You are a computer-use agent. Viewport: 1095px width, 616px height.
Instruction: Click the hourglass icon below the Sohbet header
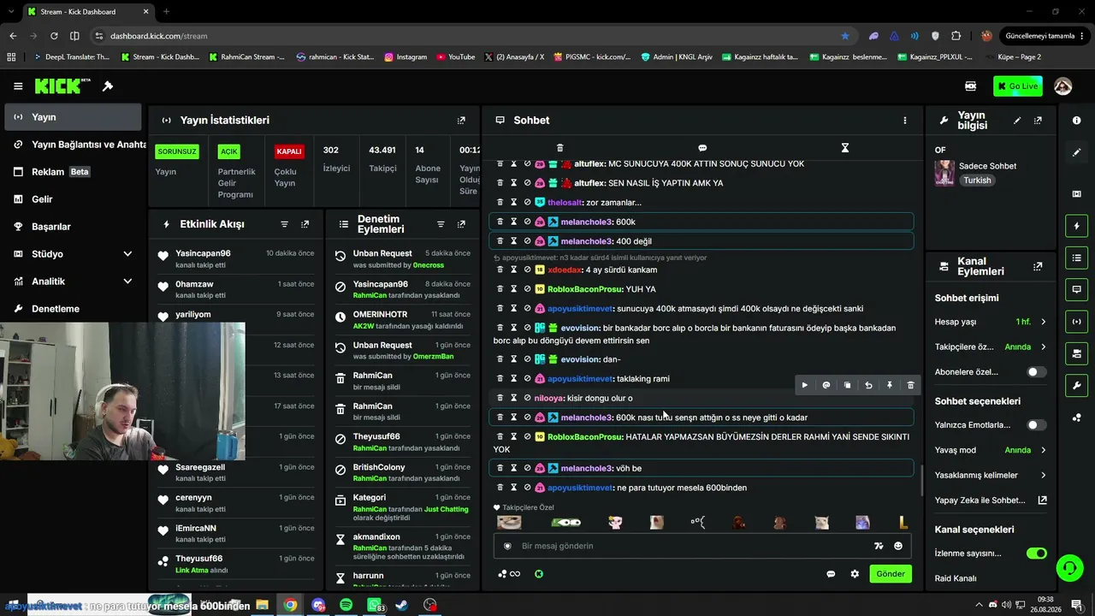844,148
